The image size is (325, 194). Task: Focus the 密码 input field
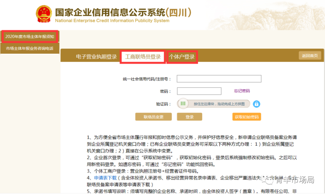[x=199, y=91]
